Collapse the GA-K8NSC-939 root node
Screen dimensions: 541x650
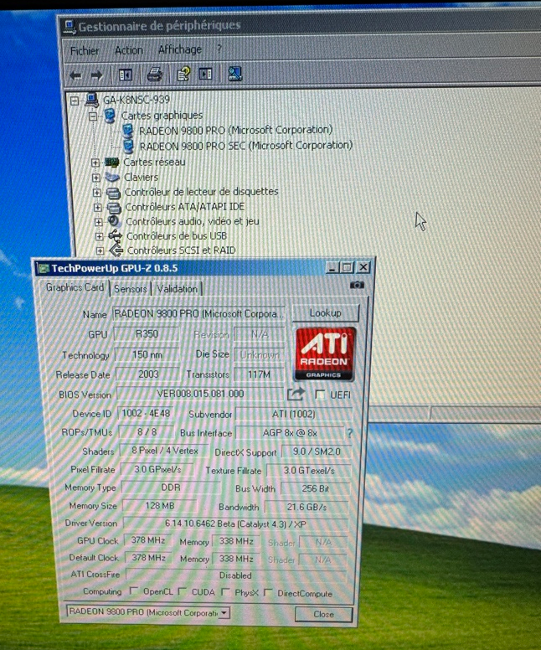click(75, 101)
